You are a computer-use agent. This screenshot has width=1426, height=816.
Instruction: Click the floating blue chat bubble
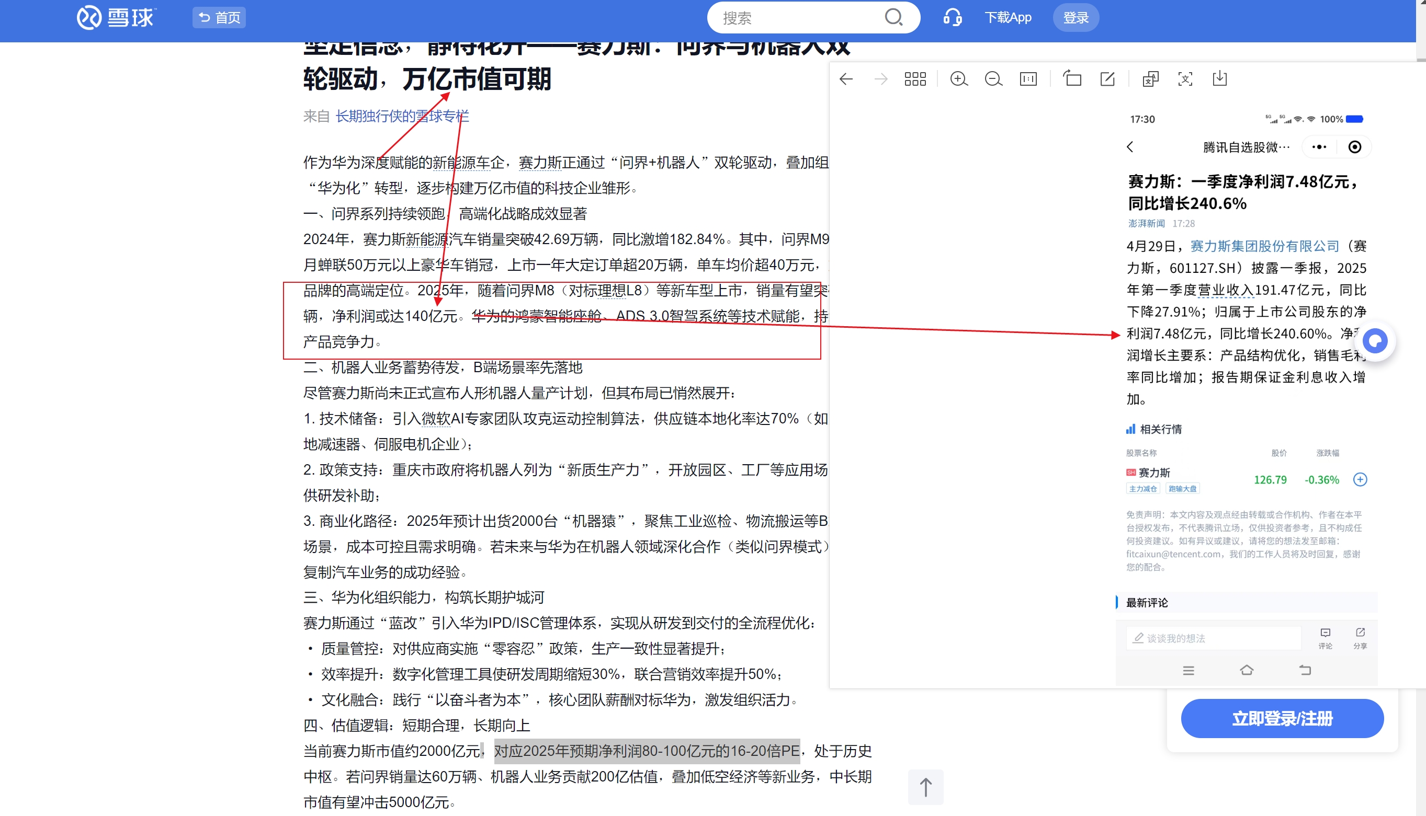click(1376, 341)
